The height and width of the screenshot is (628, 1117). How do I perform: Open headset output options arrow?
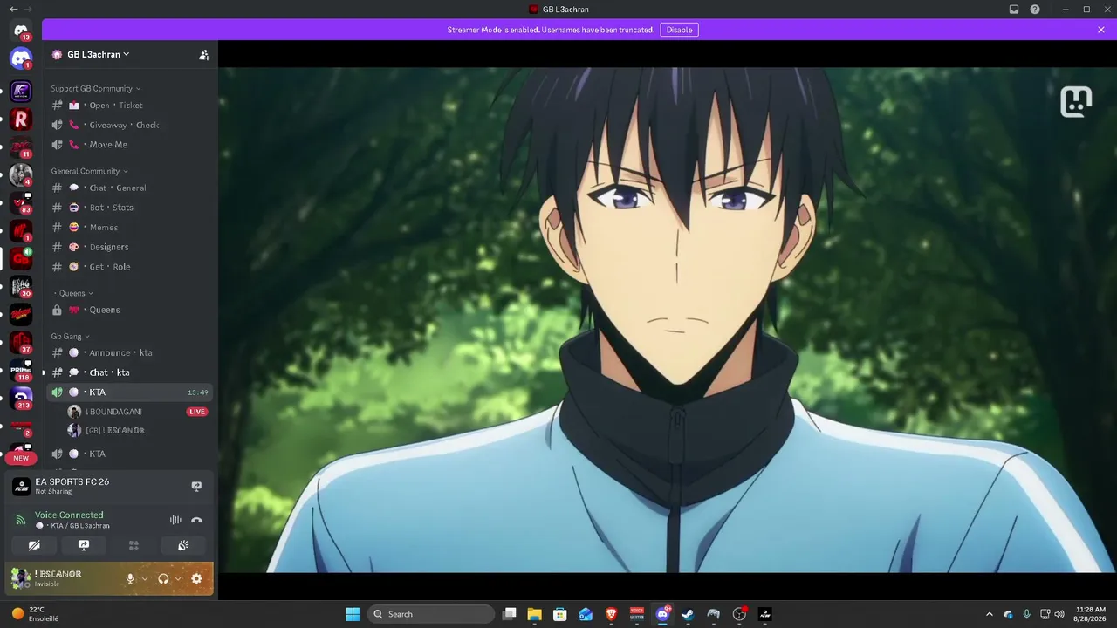[x=178, y=578]
